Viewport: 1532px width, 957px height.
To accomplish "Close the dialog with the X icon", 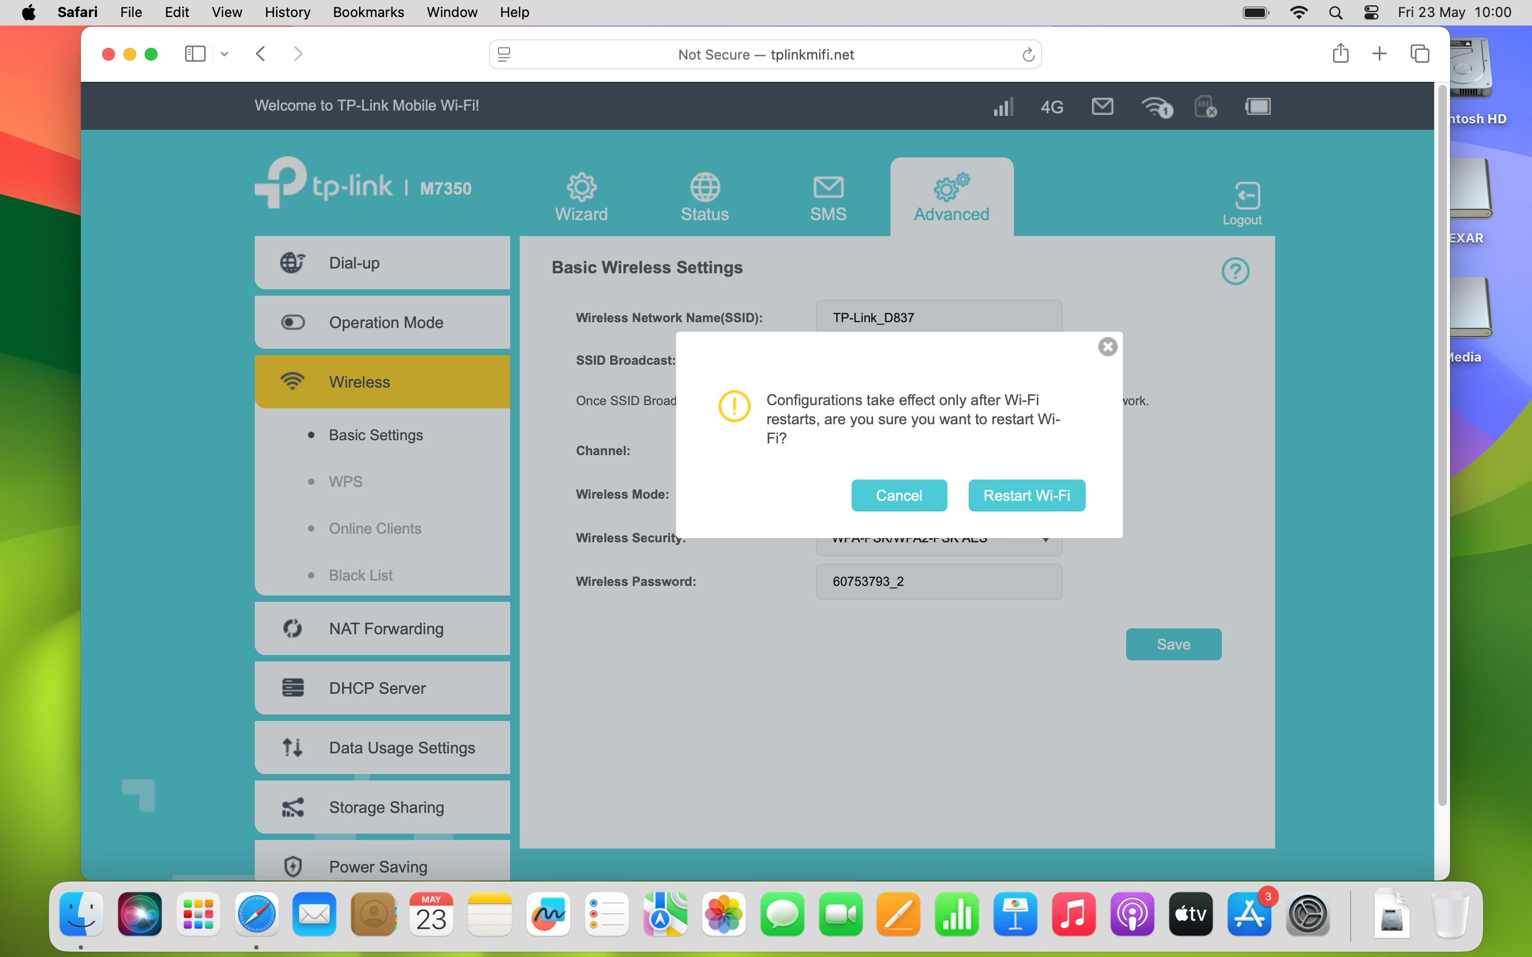I will pyautogui.click(x=1107, y=347).
